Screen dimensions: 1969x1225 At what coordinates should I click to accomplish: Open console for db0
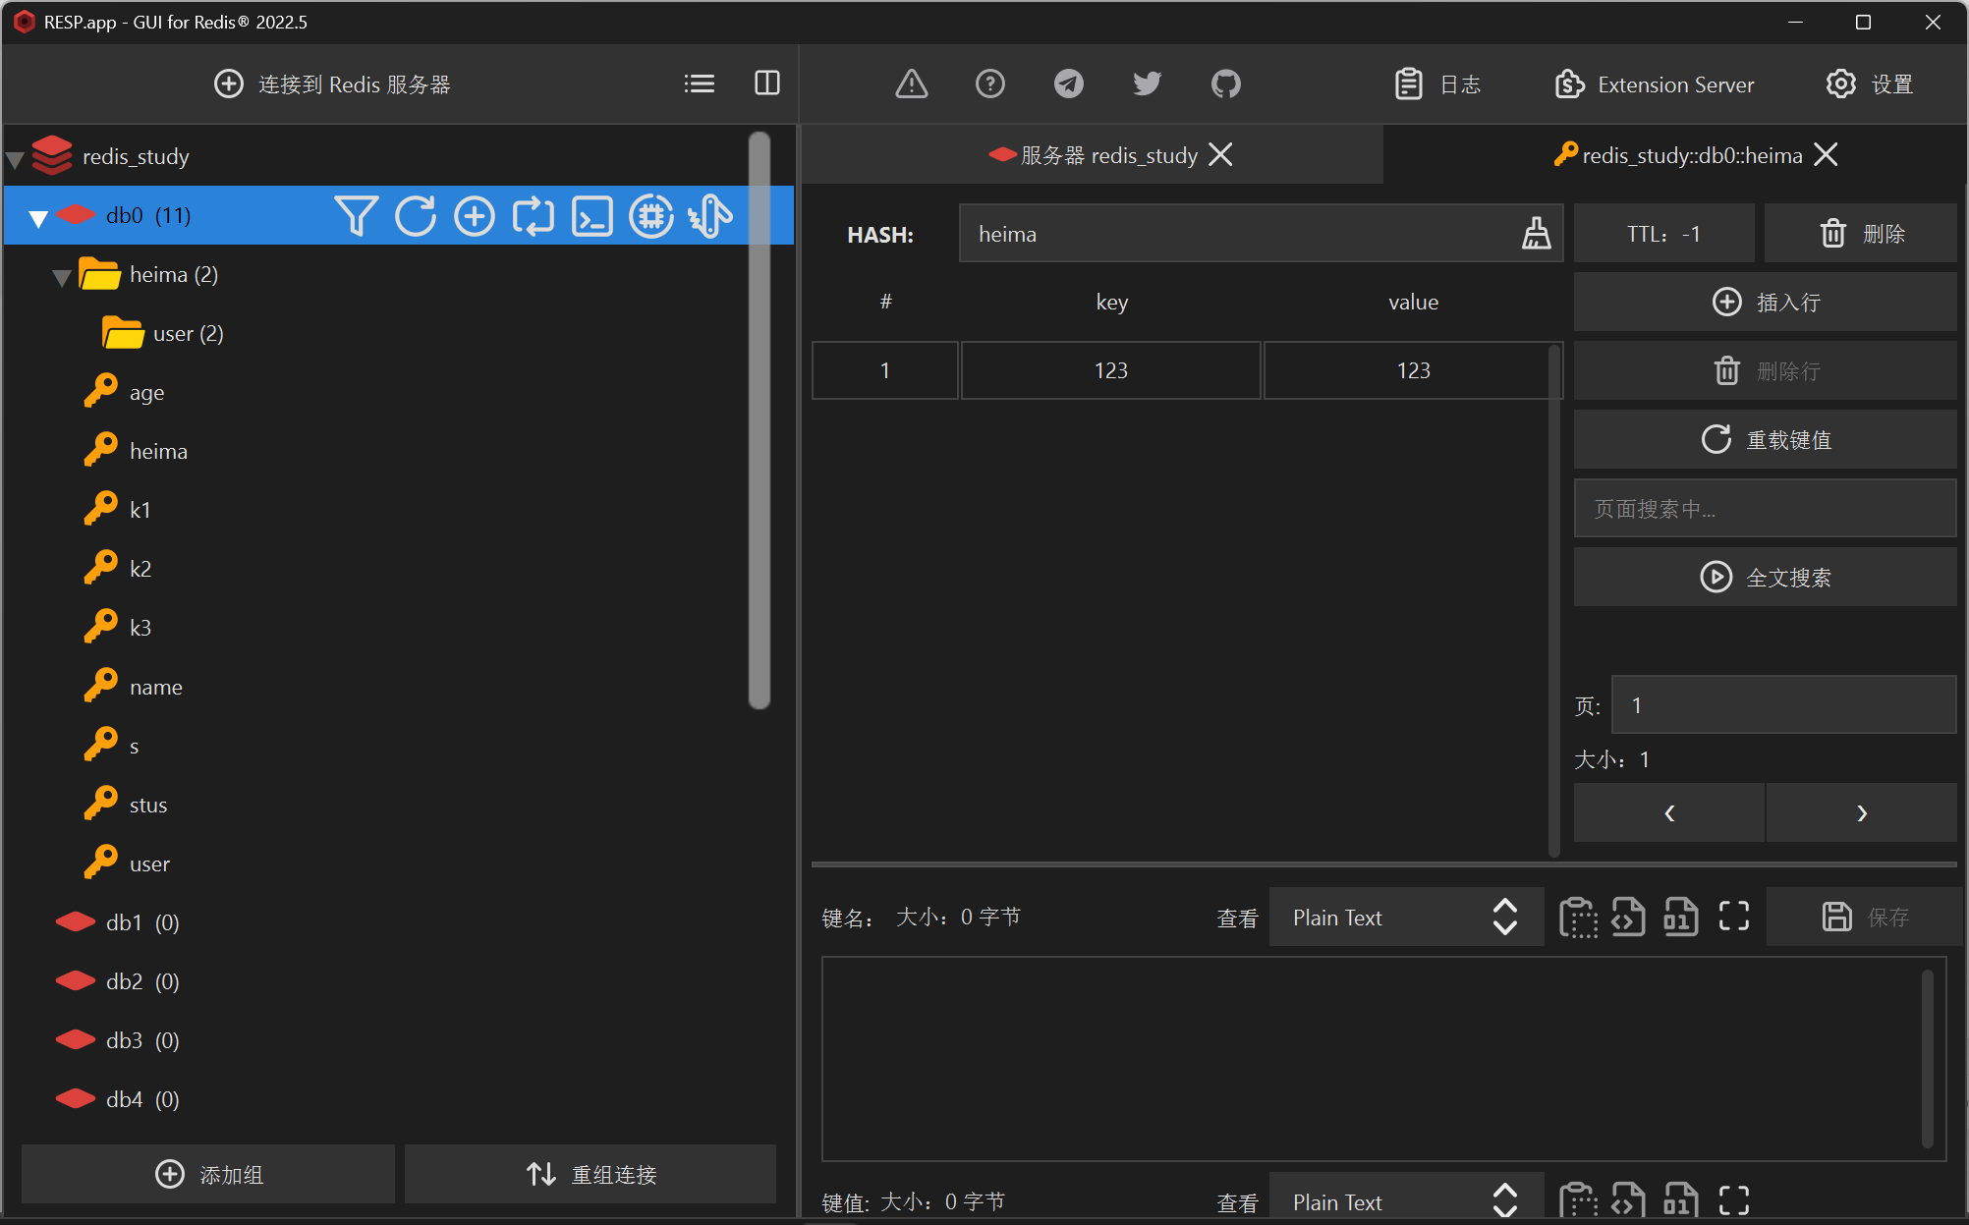tap(592, 216)
